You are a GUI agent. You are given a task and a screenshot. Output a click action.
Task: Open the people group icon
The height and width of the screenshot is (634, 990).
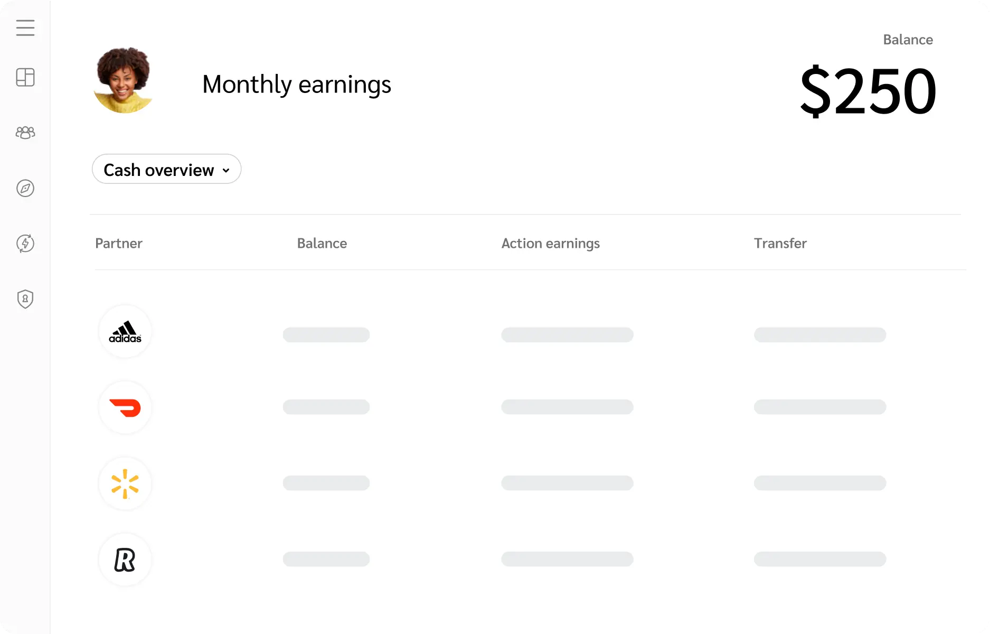(25, 132)
